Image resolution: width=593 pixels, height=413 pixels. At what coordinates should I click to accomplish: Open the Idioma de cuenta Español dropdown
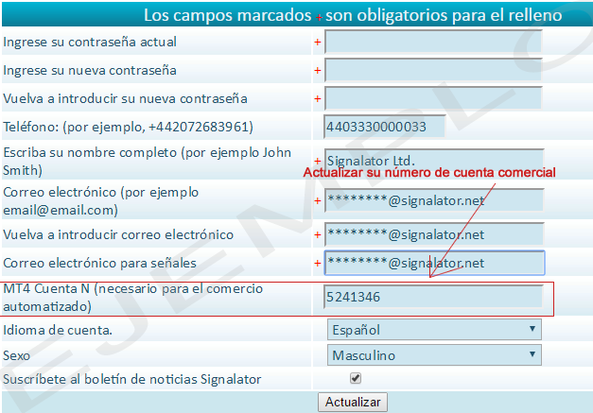point(434,330)
